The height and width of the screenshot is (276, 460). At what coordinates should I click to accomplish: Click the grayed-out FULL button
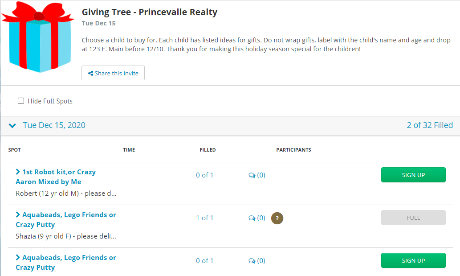point(413,218)
